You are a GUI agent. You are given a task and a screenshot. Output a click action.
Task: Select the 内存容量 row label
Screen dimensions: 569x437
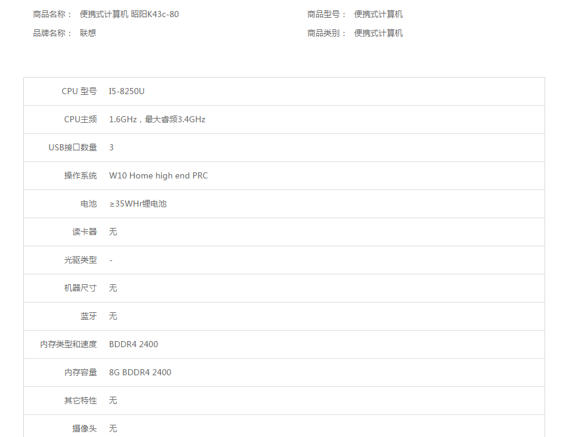click(x=80, y=372)
